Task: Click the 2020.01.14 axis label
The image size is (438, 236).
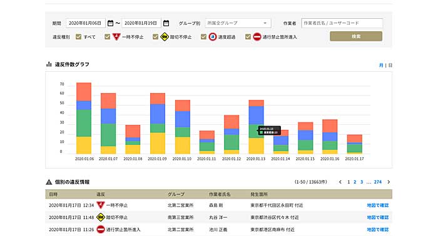Action: [x=280, y=159]
